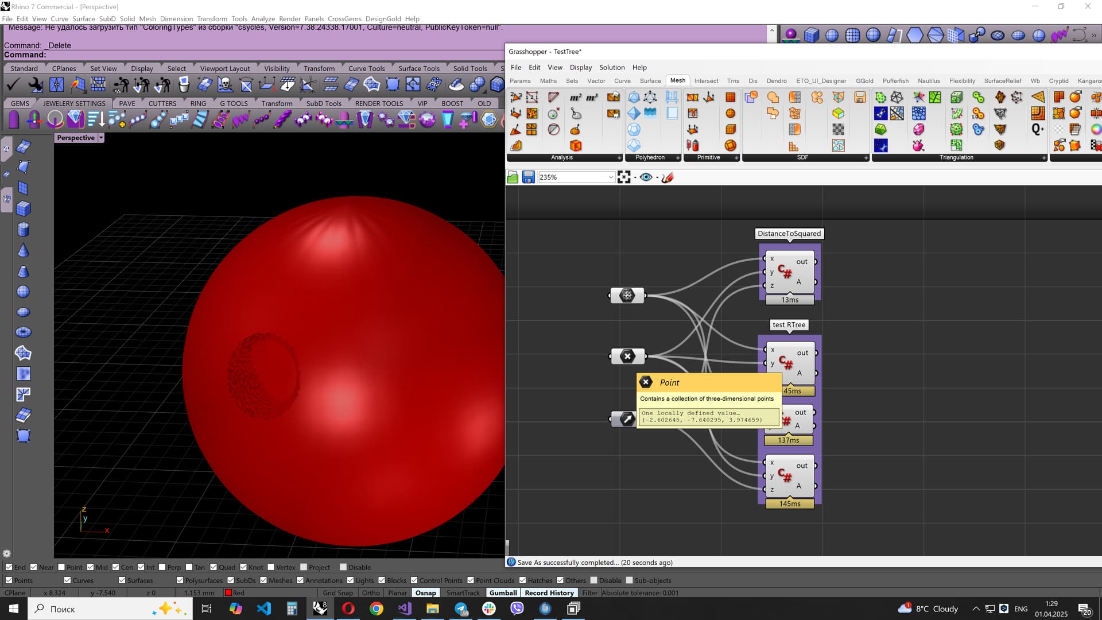
Task: Open the Perspective viewport dropdown arrow
Action: pyautogui.click(x=101, y=138)
